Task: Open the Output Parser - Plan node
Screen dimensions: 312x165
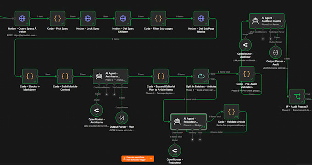Action: pyautogui.click(x=122, y=118)
